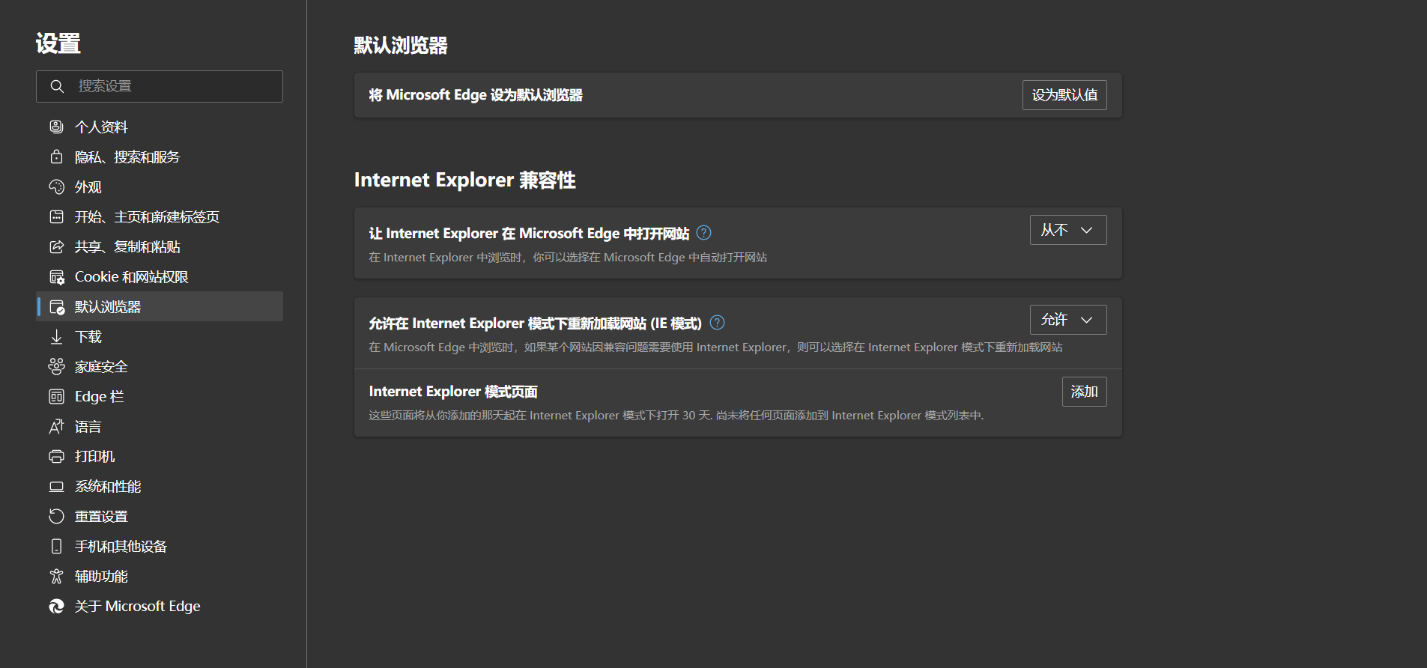This screenshot has height=668, width=1427.
Task: Go to 隐私、搜索和服务 settings
Action: (160, 157)
